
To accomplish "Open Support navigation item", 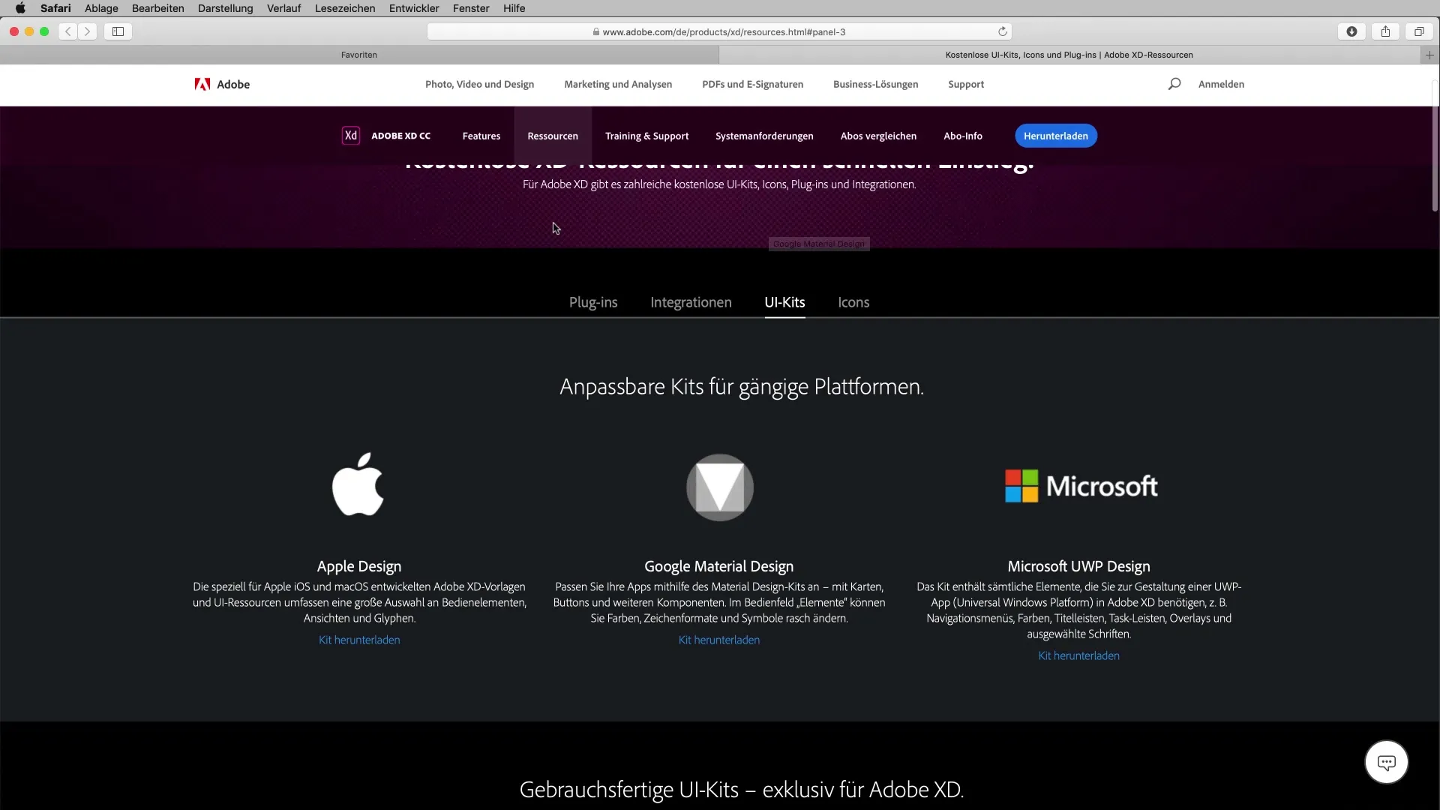I will tap(966, 84).
